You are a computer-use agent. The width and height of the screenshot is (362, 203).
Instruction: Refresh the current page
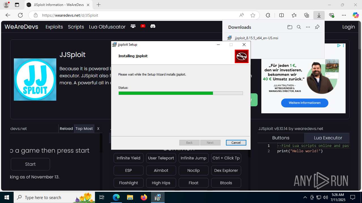coord(20,15)
